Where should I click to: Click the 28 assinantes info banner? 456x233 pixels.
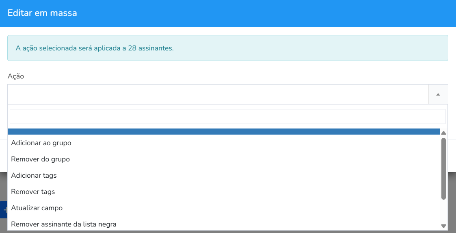click(228, 48)
